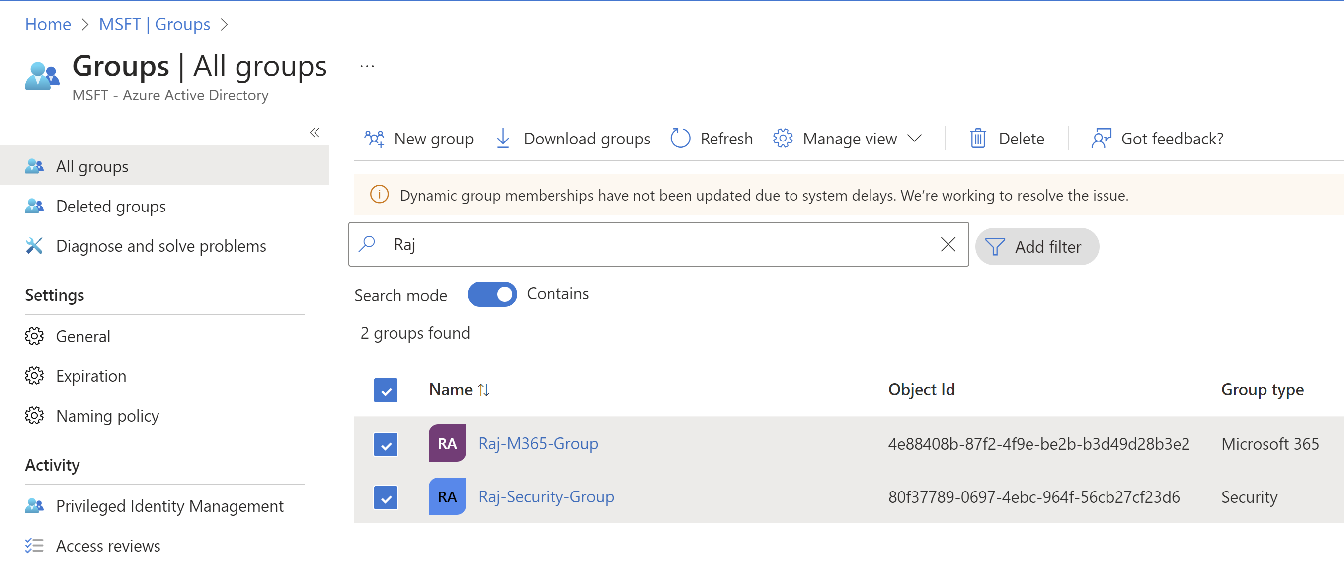Screen dimensions: 1344x562
Task: Clear the search box with X icon
Action: point(948,244)
